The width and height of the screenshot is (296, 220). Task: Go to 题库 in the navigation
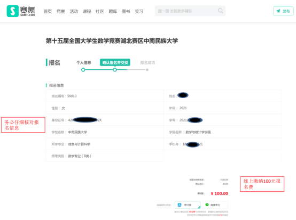[113, 11]
